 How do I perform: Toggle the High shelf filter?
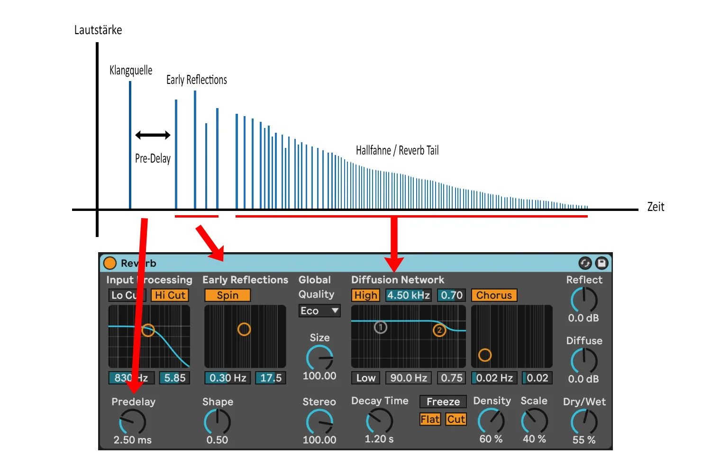tap(365, 295)
